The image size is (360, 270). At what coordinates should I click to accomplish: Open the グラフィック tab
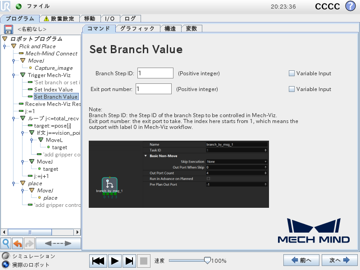tap(137, 29)
